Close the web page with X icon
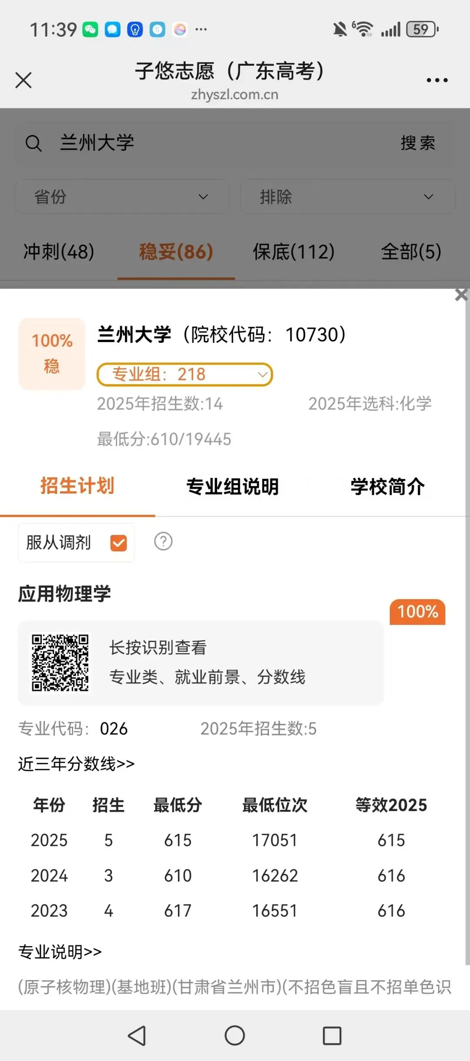This screenshot has width=470, height=1061. pyautogui.click(x=23, y=80)
